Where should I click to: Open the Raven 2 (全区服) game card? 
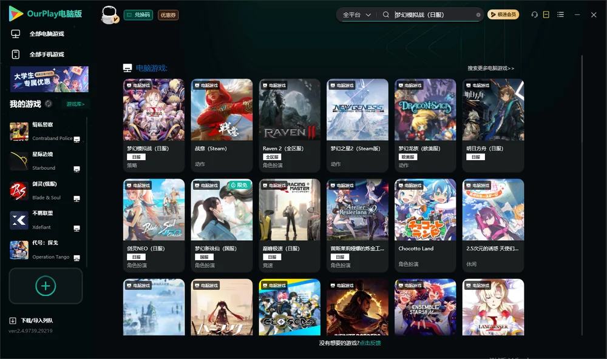[x=290, y=126]
